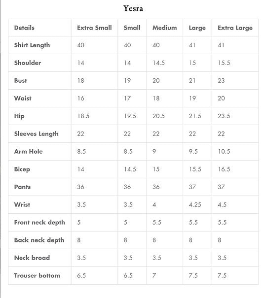Click the Extra Small column header
The image size is (266, 298).
94,28
